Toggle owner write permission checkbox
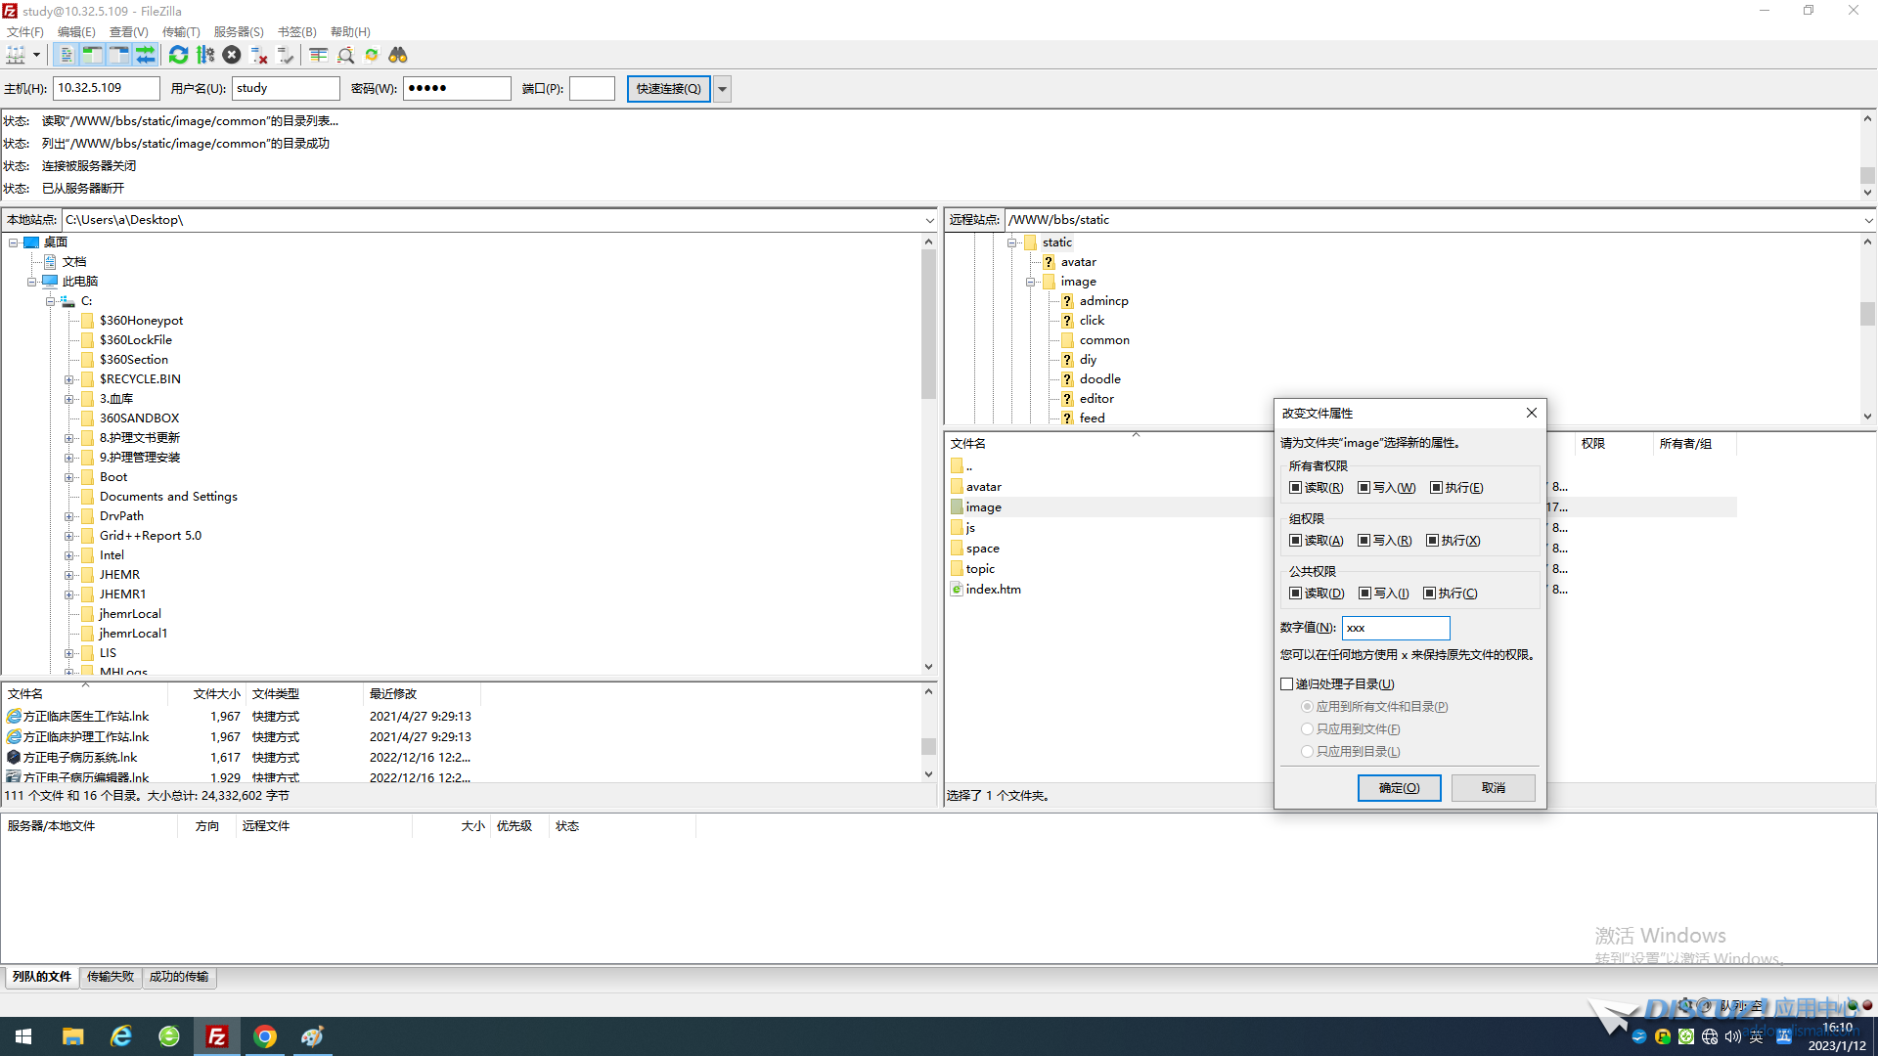 1364,488
